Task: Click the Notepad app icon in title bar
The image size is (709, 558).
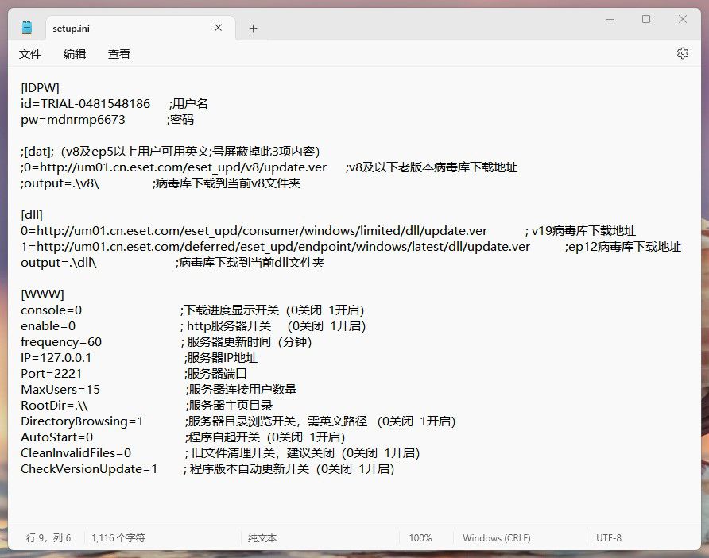Action: 28,28
